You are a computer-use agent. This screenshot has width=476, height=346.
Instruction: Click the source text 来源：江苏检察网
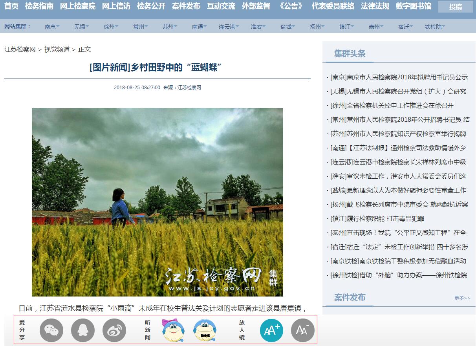tap(182, 88)
